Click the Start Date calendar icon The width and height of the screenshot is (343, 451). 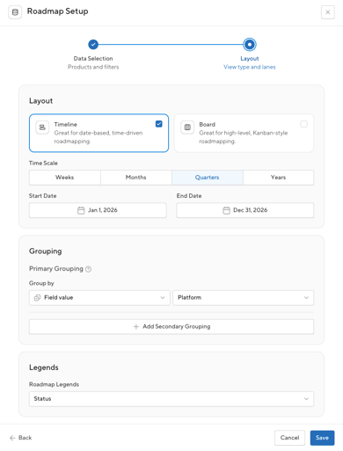point(81,210)
